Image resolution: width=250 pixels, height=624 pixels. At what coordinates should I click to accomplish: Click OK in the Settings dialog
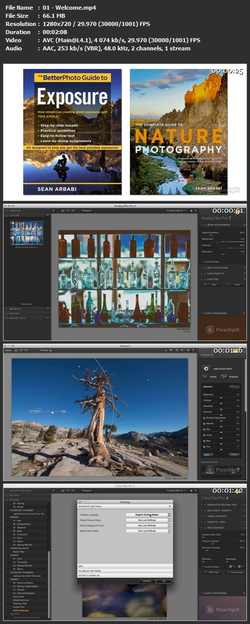tap(164, 581)
